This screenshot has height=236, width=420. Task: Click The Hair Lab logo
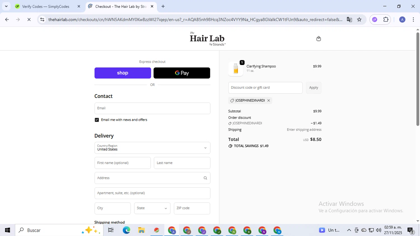tap(207, 39)
